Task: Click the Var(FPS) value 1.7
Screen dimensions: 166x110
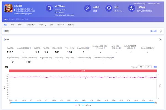Action: coord(46,52)
